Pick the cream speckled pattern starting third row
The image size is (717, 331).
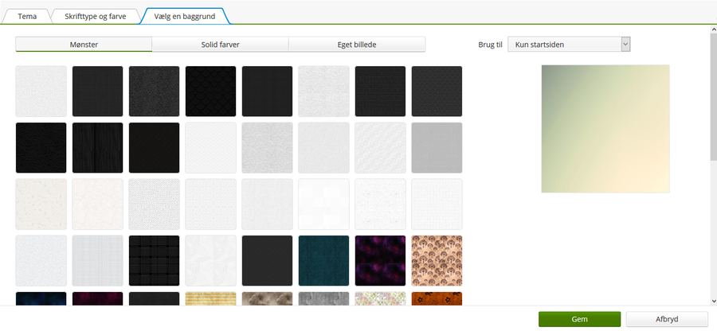[x=41, y=204]
